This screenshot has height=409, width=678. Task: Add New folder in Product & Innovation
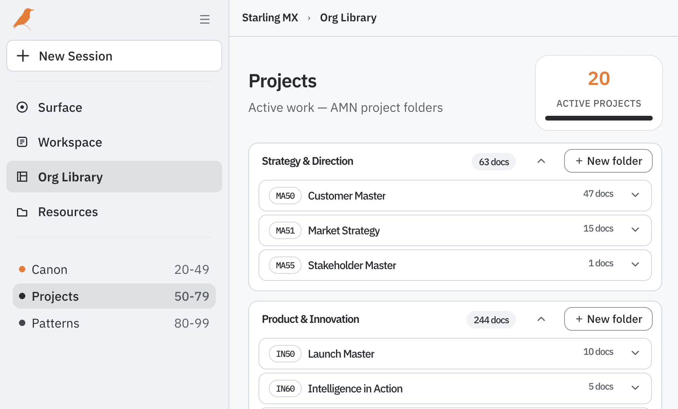[608, 319]
